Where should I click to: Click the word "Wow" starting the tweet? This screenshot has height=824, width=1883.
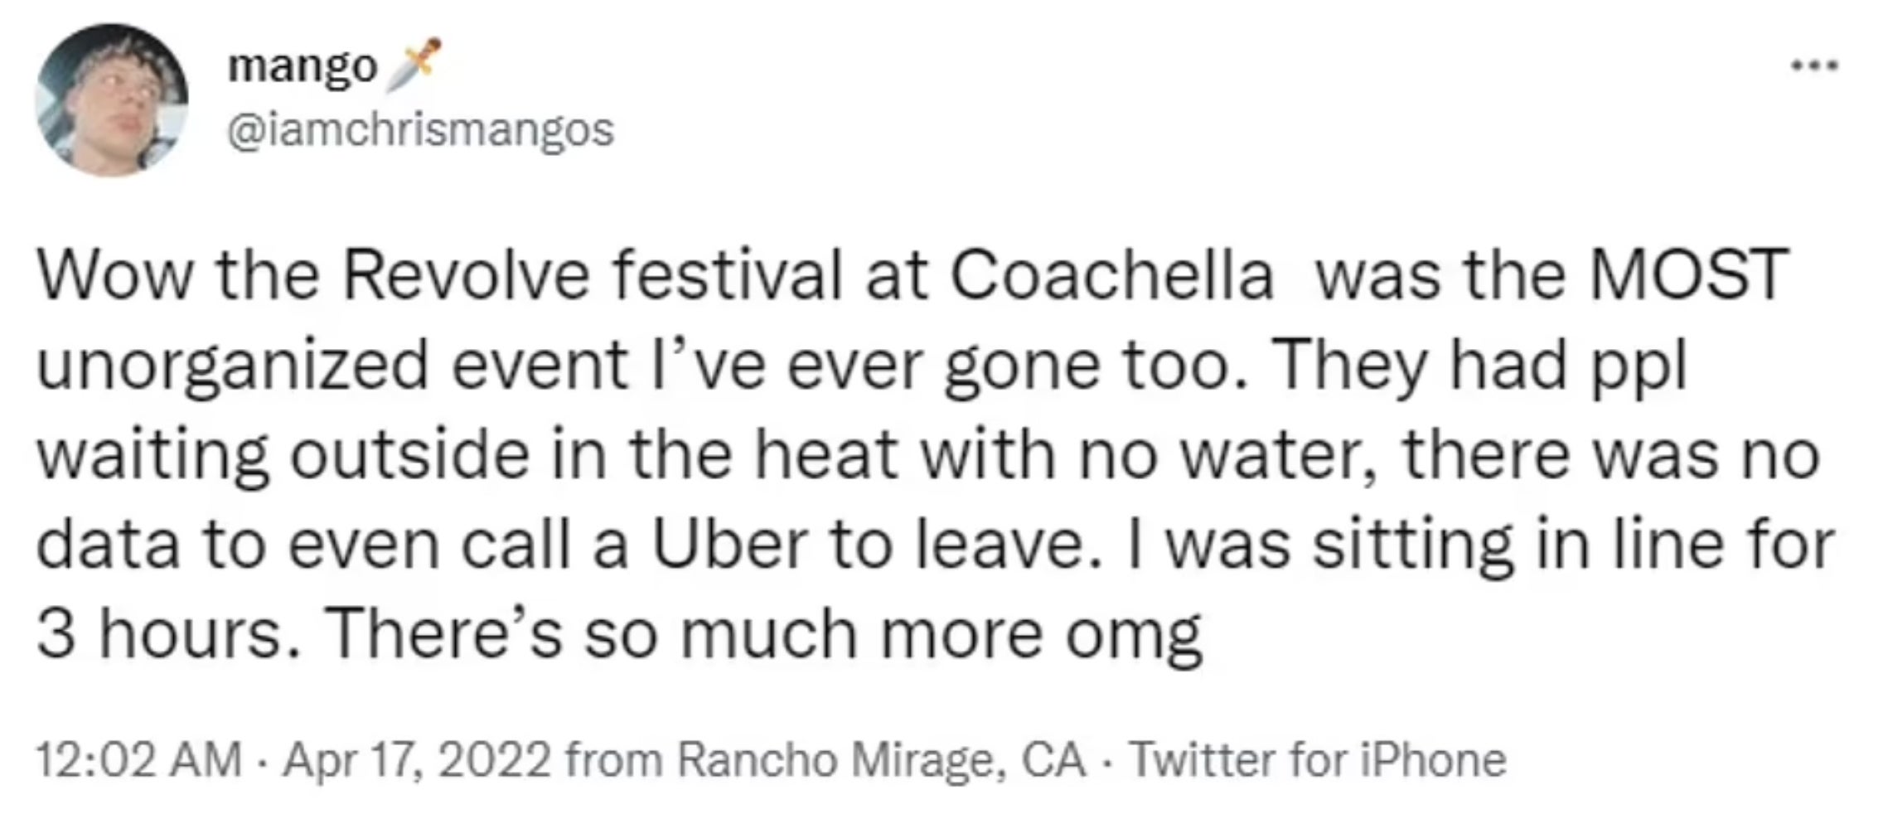click(x=114, y=275)
